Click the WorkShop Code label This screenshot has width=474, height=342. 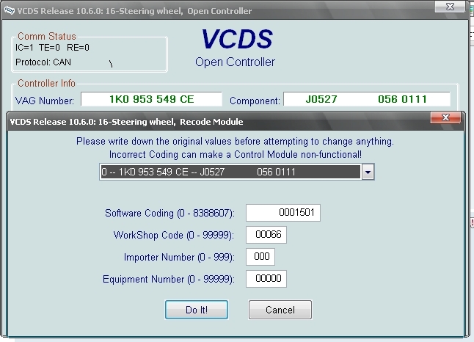(173, 236)
